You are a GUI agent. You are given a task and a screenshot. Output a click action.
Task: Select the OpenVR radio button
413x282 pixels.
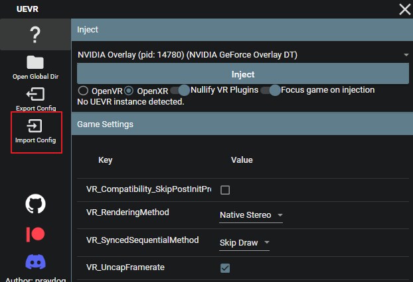(x=83, y=90)
